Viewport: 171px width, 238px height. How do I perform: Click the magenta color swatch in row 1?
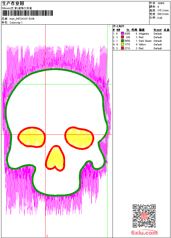(x=122, y=33)
